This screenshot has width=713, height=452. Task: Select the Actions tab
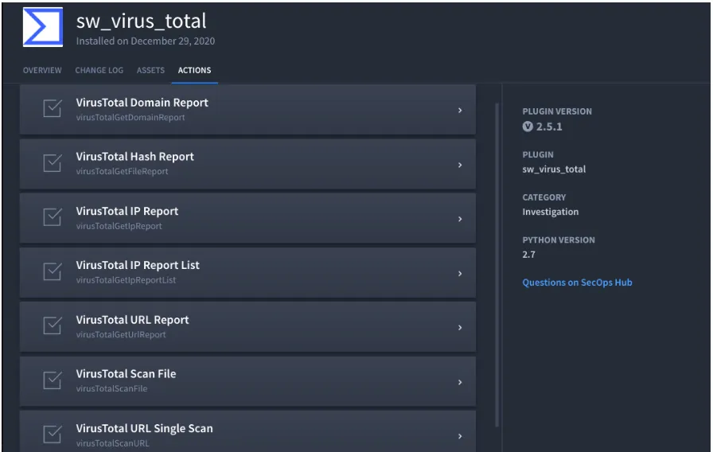tap(194, 71)
